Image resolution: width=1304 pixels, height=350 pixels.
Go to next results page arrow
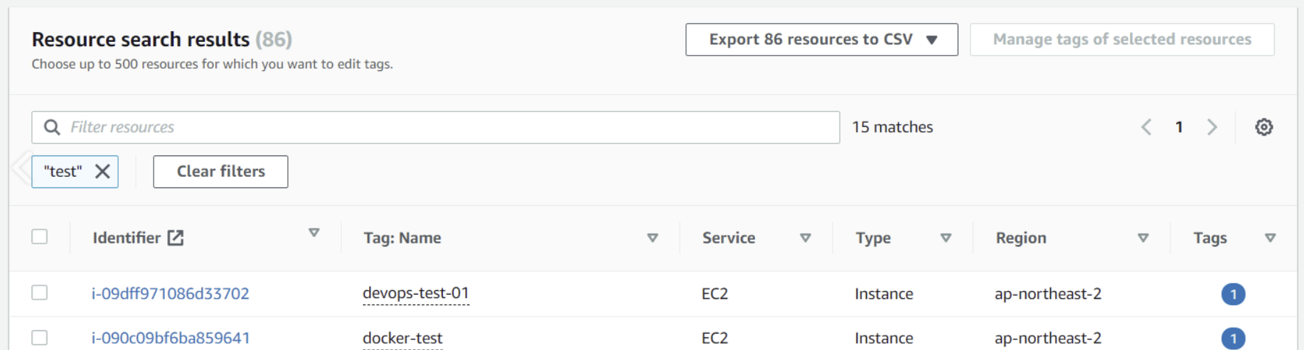tap(1212, 127)
